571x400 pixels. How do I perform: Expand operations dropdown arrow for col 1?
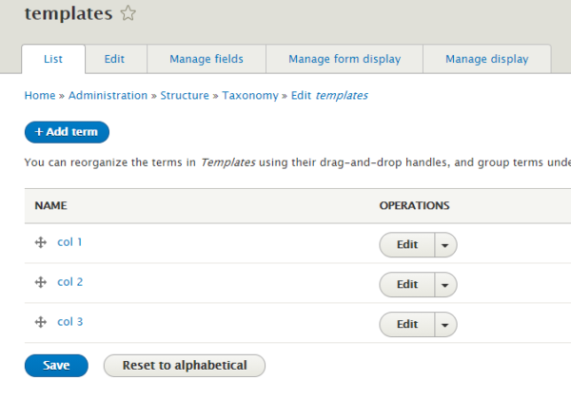click(445, 245)
